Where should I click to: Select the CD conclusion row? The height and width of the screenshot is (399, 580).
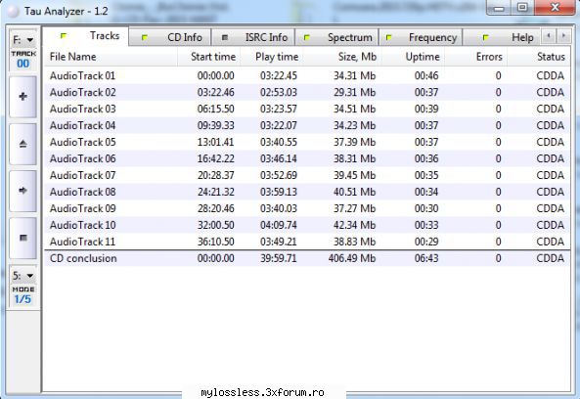[x=307, y=258]
